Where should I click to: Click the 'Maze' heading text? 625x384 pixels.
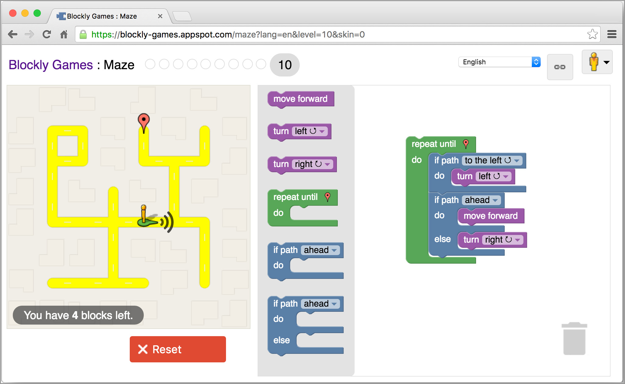[x=119, y=65]
